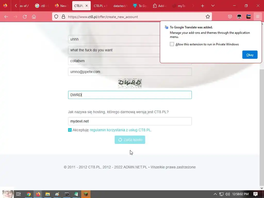This screenshot has width=264, height=198.
Task: Switch to the New Tab tab
Action: pyautogui.click(x=61, y=6)
